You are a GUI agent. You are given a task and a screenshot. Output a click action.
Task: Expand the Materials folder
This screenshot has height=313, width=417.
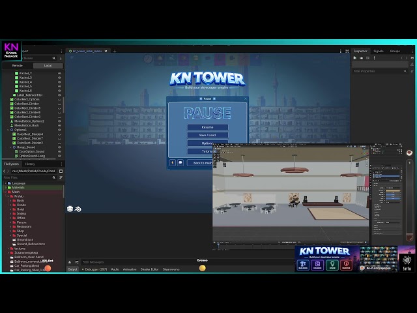[x=6, y=188]
